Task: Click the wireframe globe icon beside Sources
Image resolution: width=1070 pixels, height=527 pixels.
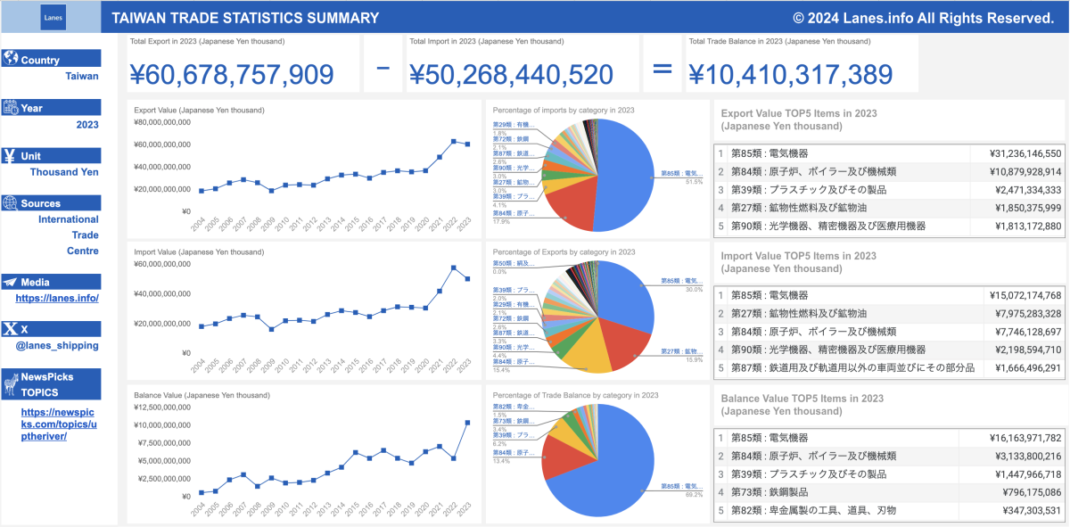Action: (11, 203)
